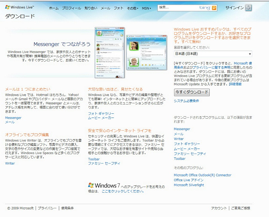Screen dimensions: 269x217
Task: Click the メールは 1 つにまとめたい heading
Action: [28, 89]
